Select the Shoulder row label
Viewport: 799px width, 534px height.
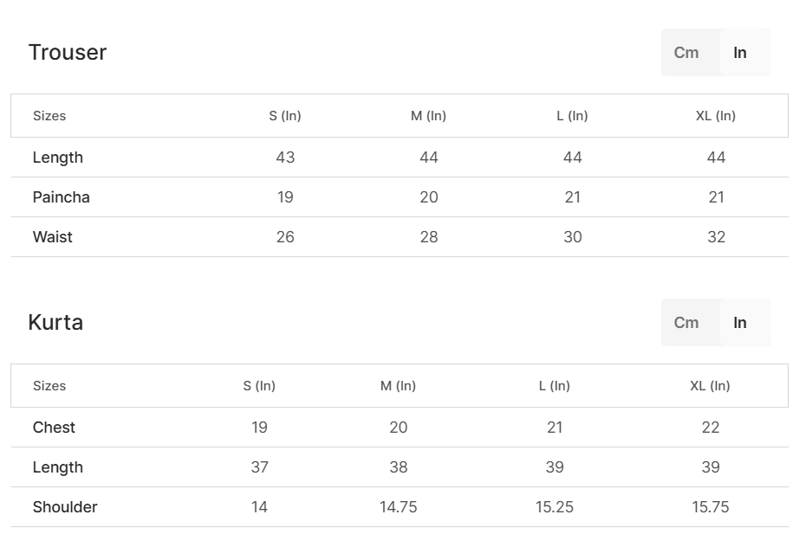(65, 507)
